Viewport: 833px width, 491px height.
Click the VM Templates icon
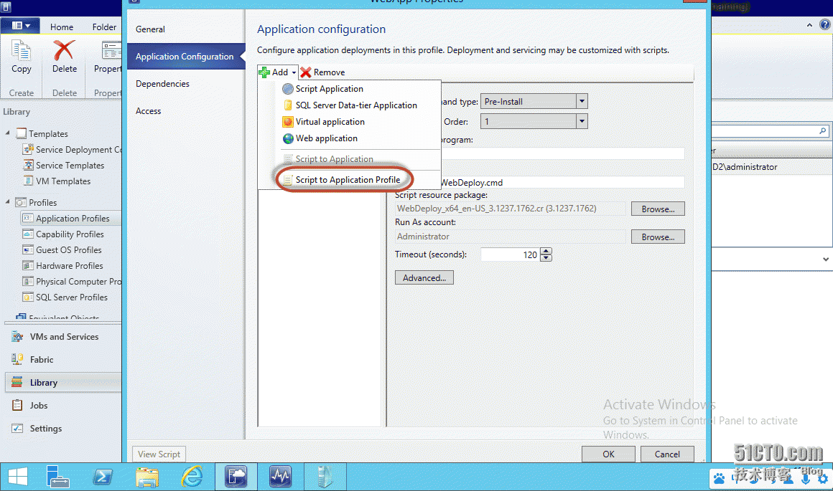coord(28,181)
